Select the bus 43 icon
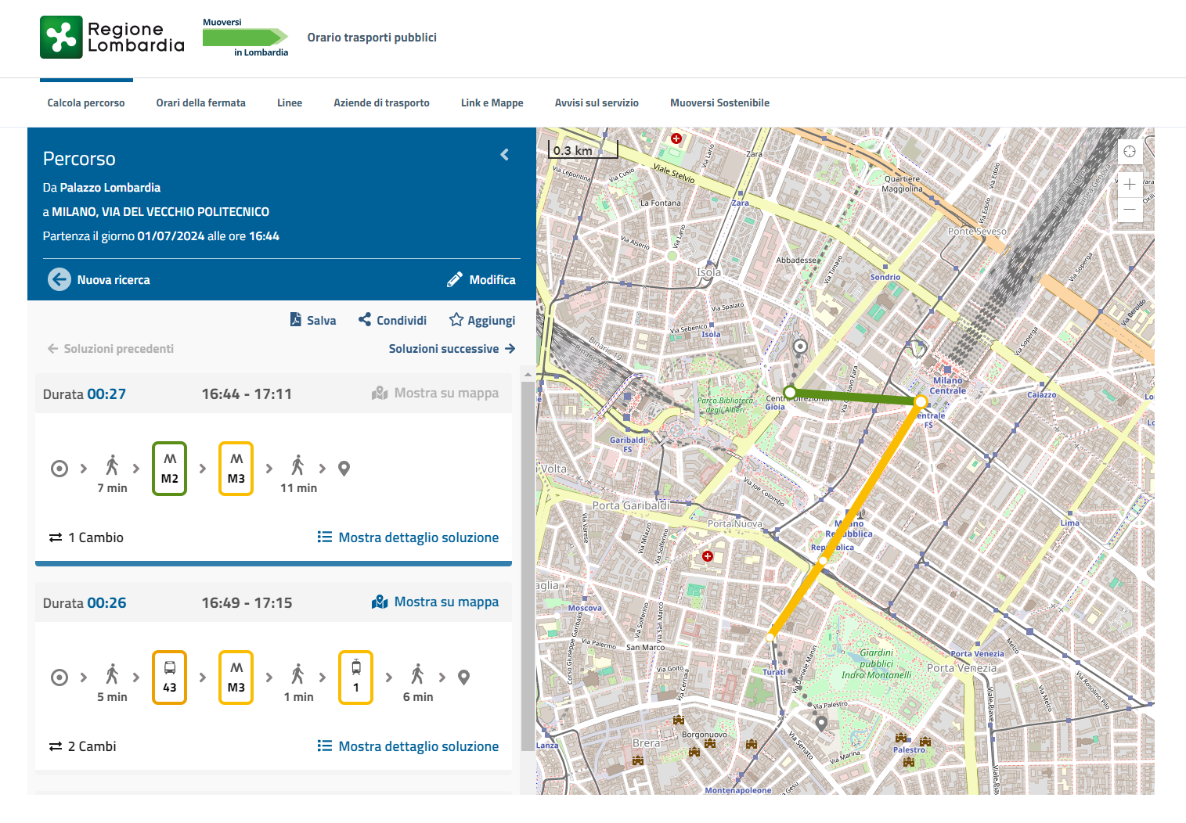1186x823 pixels. point(170,677)
